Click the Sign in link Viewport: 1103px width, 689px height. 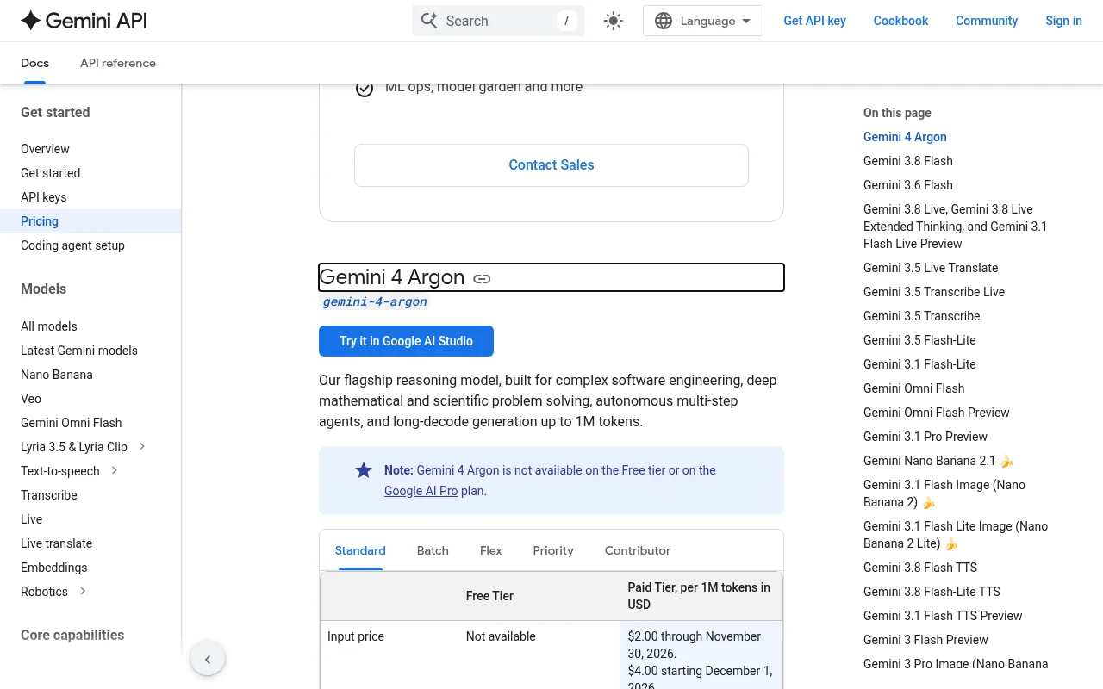coord(1063,21)
